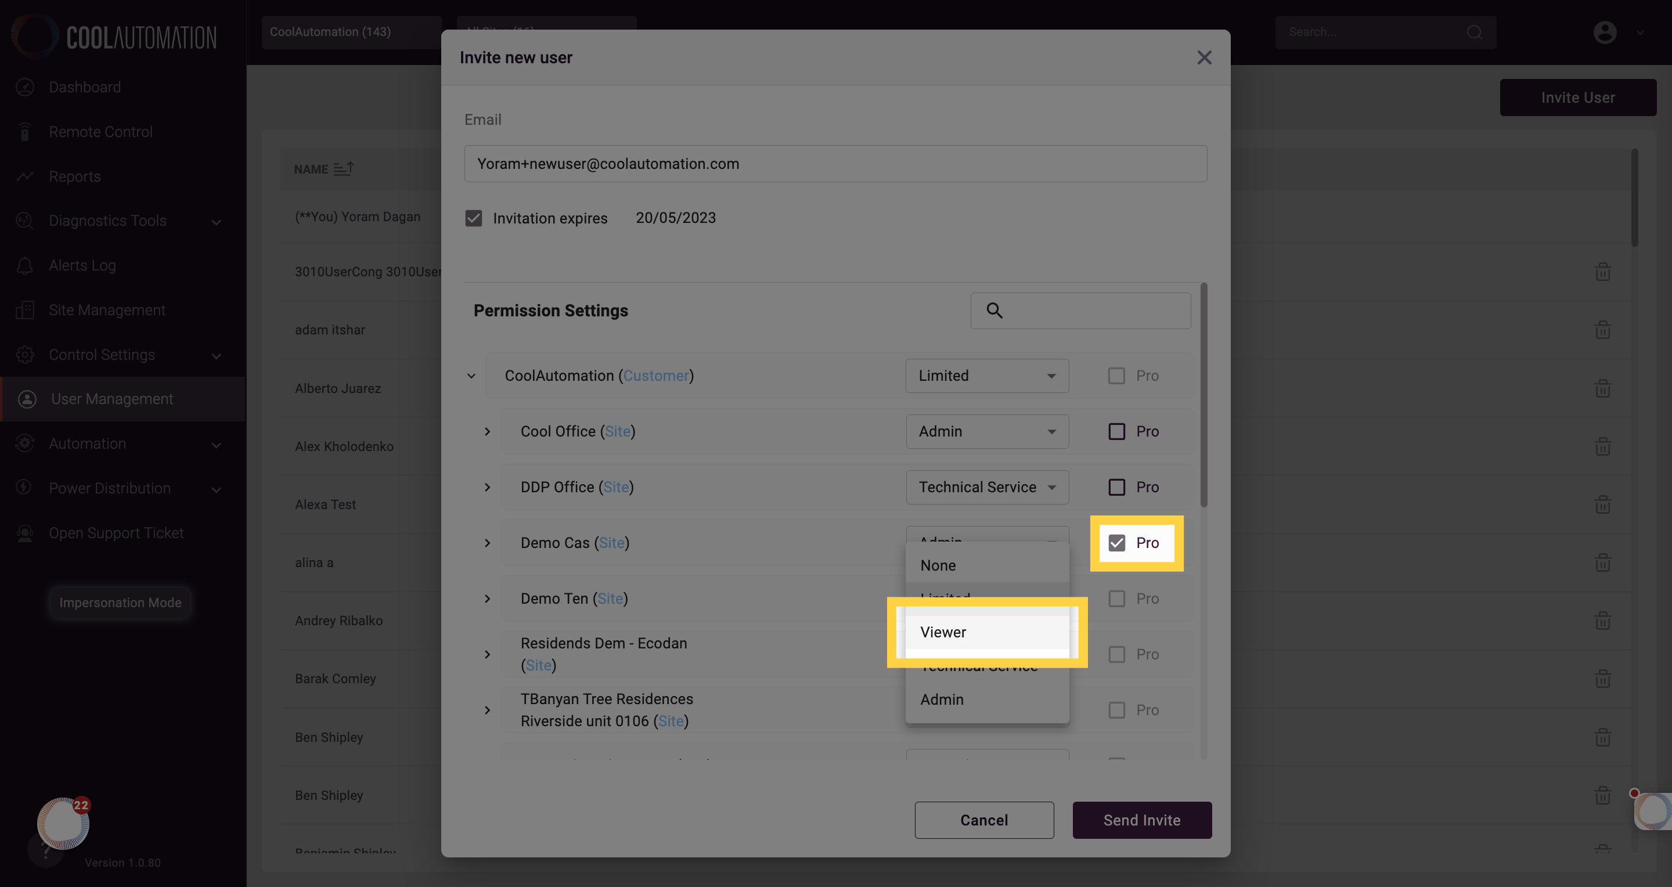This screenshot has width=1672, height=887.
Task: Open the account profile icon at top right
Action: coord(1605,32)
